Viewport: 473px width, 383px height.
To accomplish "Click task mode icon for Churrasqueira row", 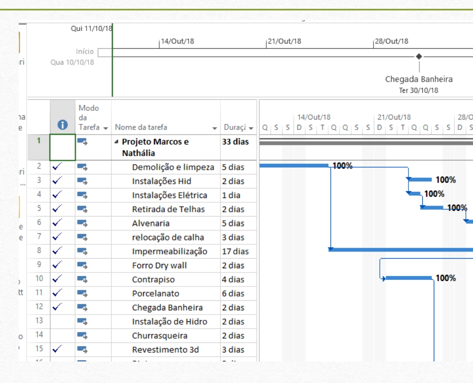I will pyautogui.click(x=82, y=335).
